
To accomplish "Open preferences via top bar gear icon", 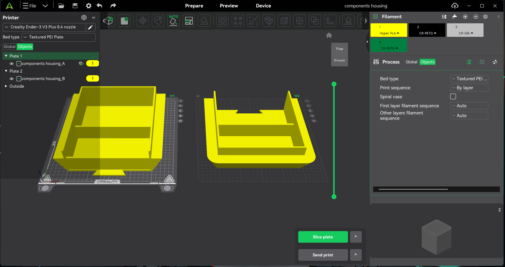I will coord(89,6).
